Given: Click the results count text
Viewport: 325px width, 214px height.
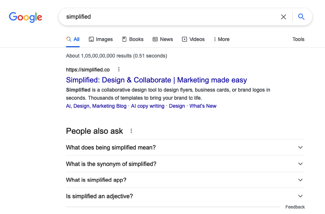Looking at the screenshot, I should click(x=117, y=56).
